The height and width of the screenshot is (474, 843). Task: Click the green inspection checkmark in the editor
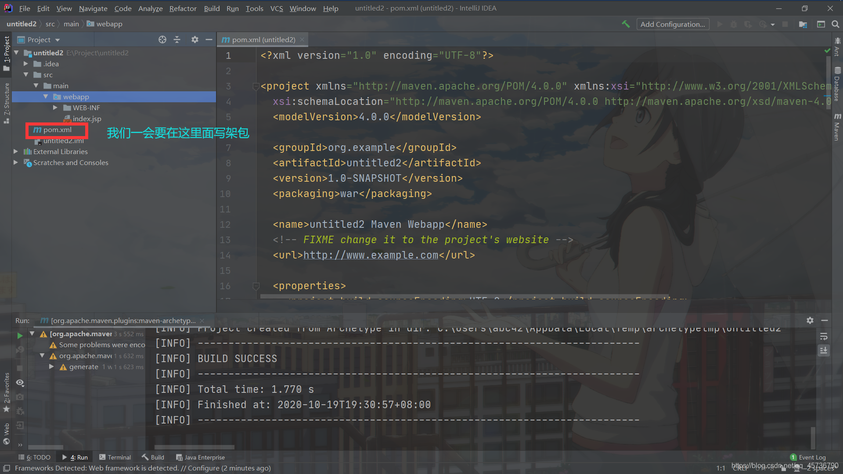click(828, 51)
